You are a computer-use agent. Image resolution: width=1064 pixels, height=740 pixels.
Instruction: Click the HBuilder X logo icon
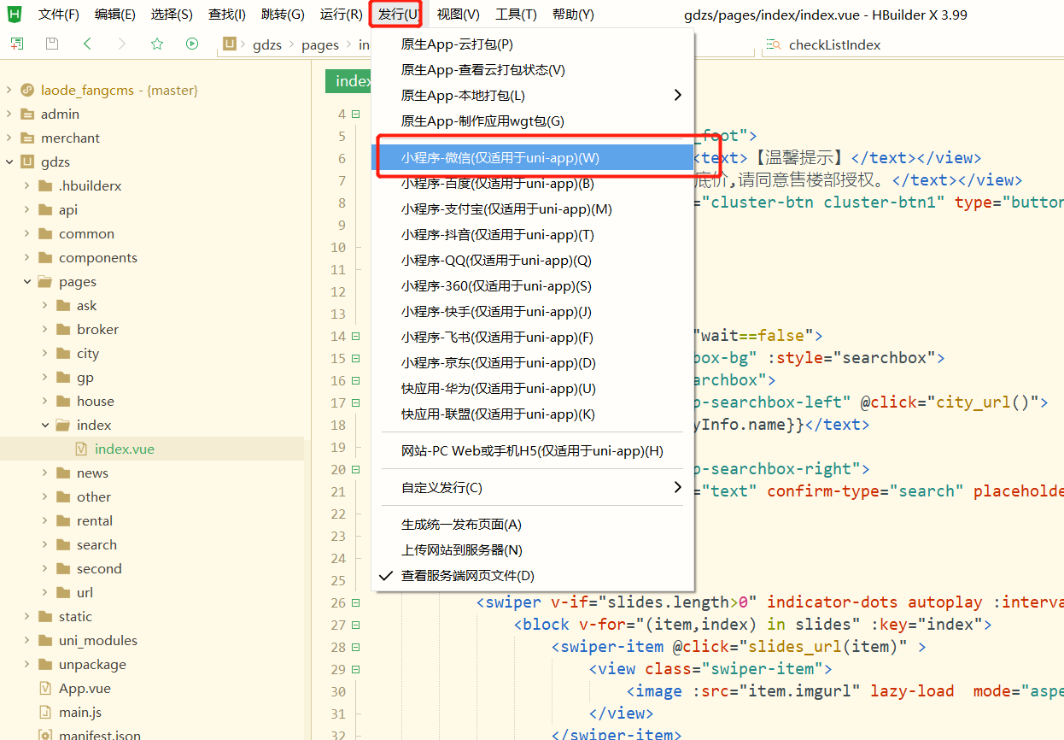tap(15, 14)
